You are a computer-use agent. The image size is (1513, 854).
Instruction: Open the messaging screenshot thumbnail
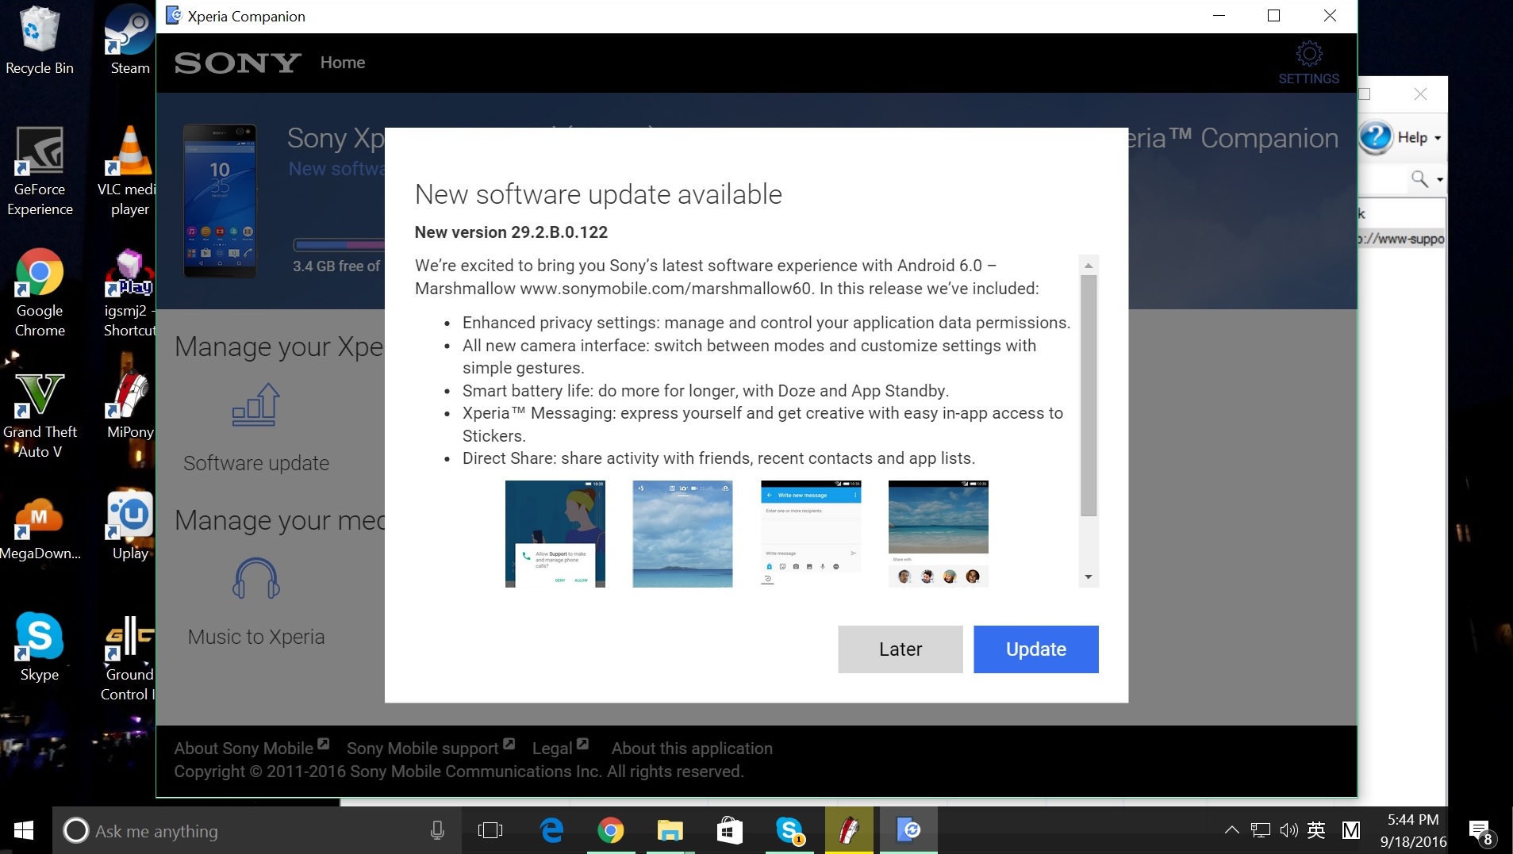(x=811, y=534)
